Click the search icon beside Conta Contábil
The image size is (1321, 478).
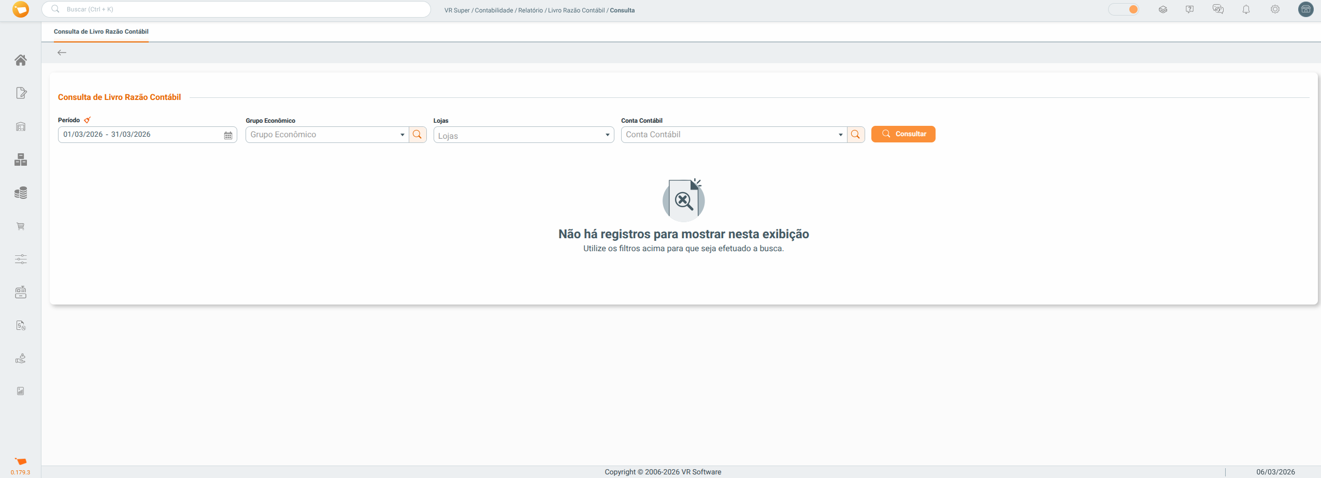point(856,135)
